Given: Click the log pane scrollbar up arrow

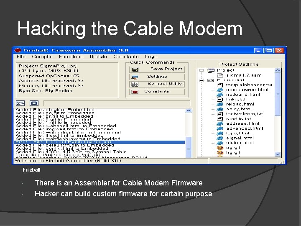Looking at the screenshot, I should (x=189, y=110).
